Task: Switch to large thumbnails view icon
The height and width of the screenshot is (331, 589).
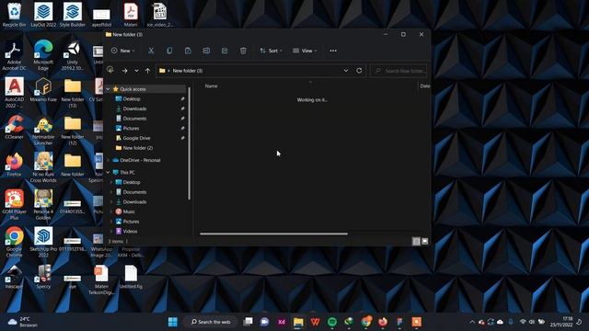Action: click(424, 241)
